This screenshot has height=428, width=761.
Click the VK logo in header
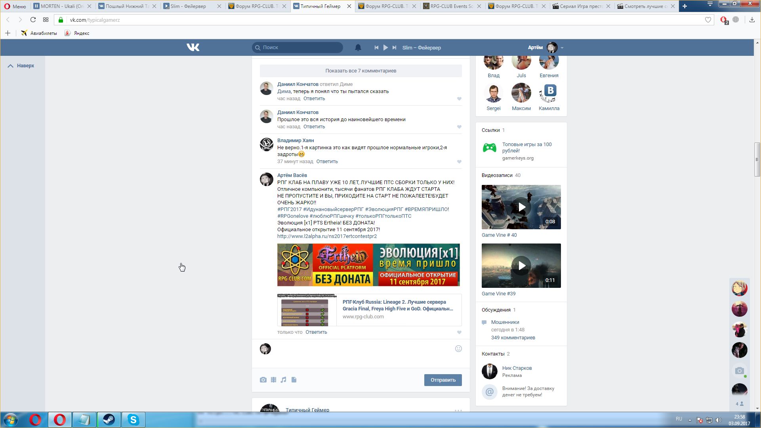pyautogui.click(x=193, y=48)
